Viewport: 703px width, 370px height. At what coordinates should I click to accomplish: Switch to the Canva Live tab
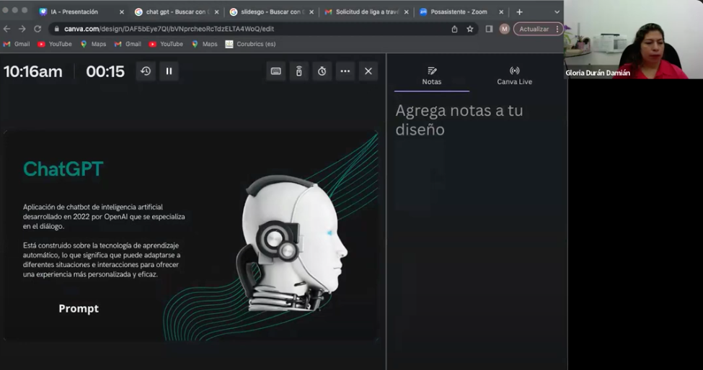point(514,76)
